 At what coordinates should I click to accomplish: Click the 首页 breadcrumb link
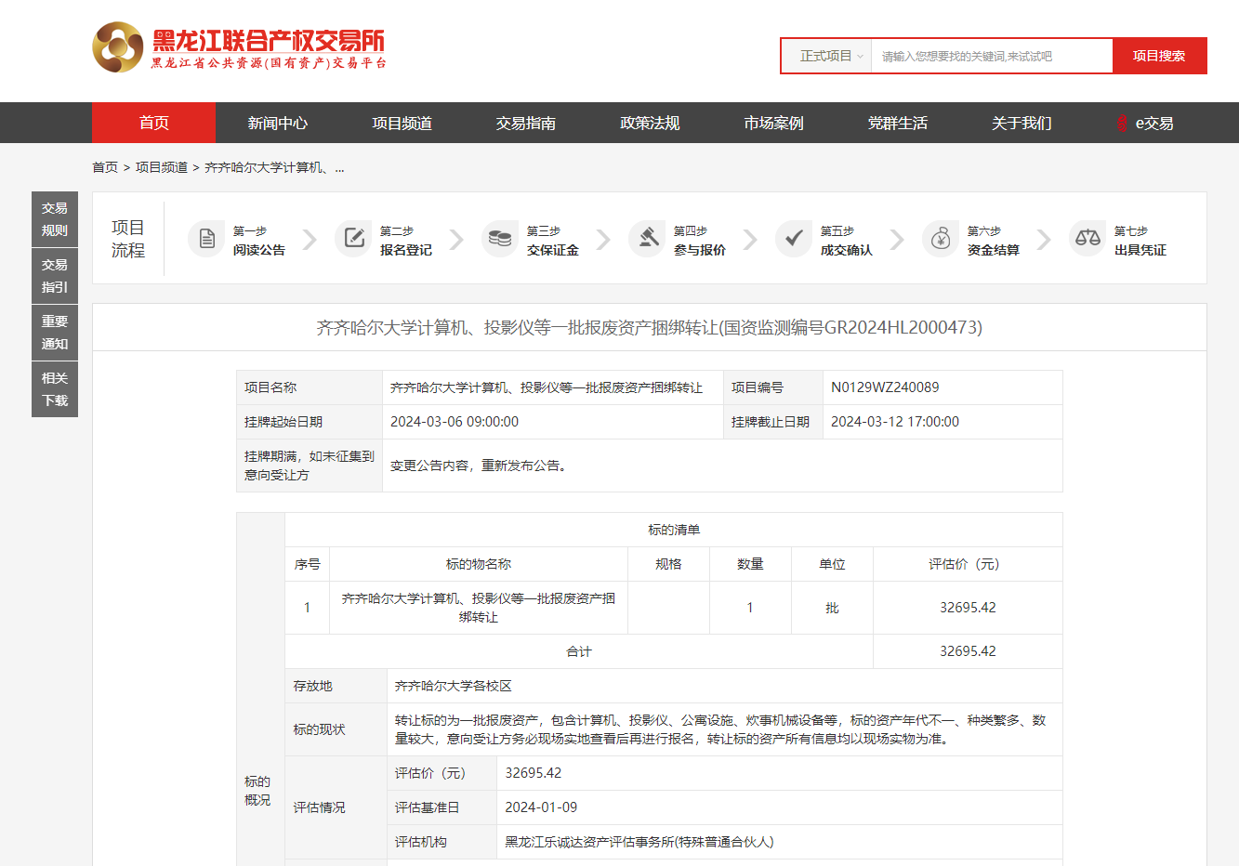(104, 167)
